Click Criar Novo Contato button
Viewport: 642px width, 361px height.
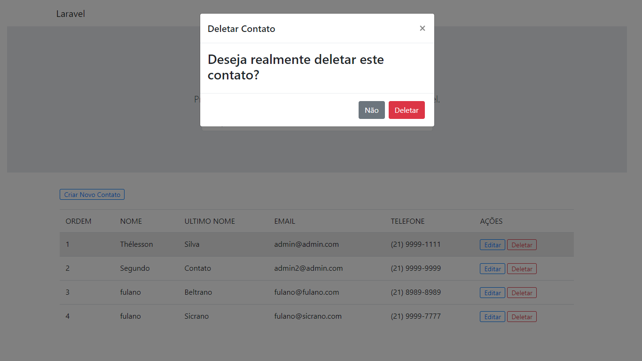click(x=92, y=195)
